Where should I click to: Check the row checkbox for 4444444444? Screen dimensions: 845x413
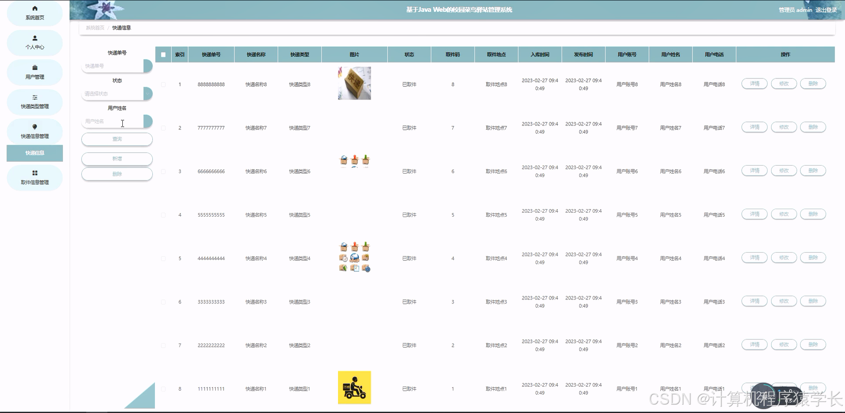coord(163,259)
